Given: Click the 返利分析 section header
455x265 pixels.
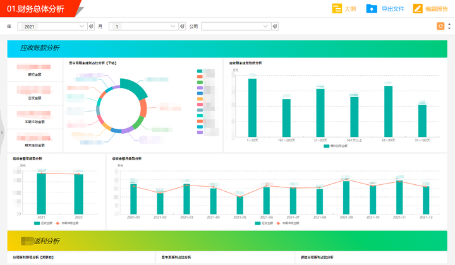Looking at the screenshot, I should coord(227,241).
